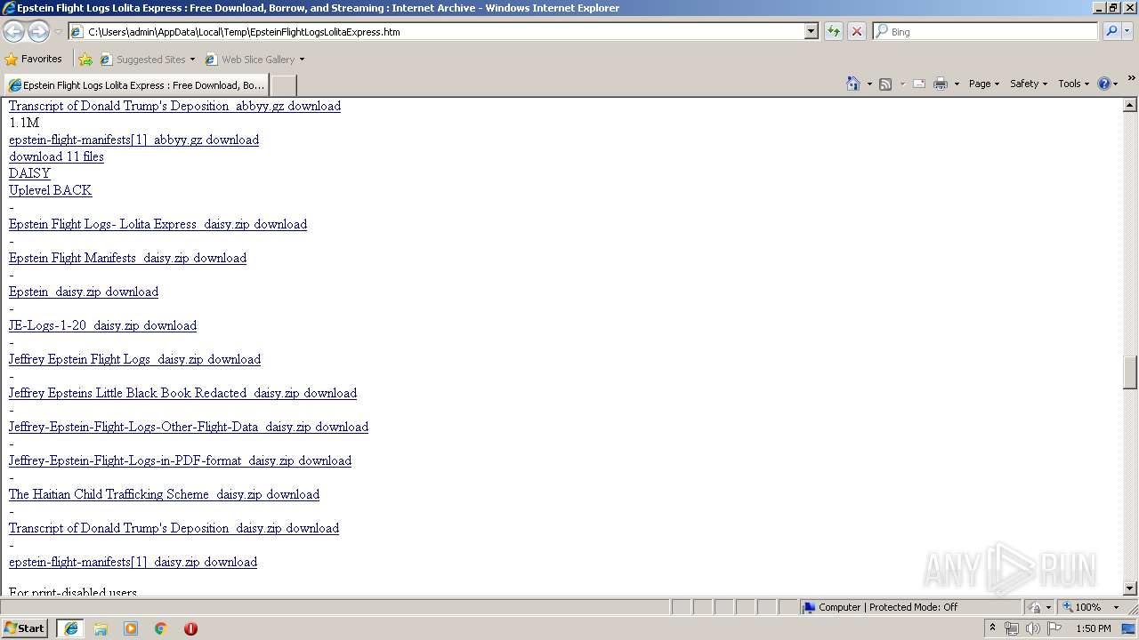Click The Haitian Child Trafficking Scheme_daisy.zip link
This screenshot has height=640, width=1139.
click(x=164, y=494)
